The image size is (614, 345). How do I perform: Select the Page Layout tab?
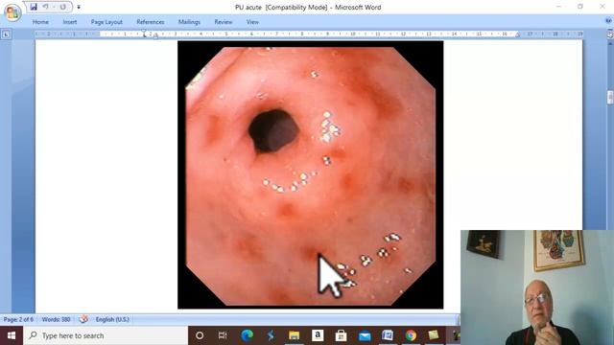coord(106,22)
